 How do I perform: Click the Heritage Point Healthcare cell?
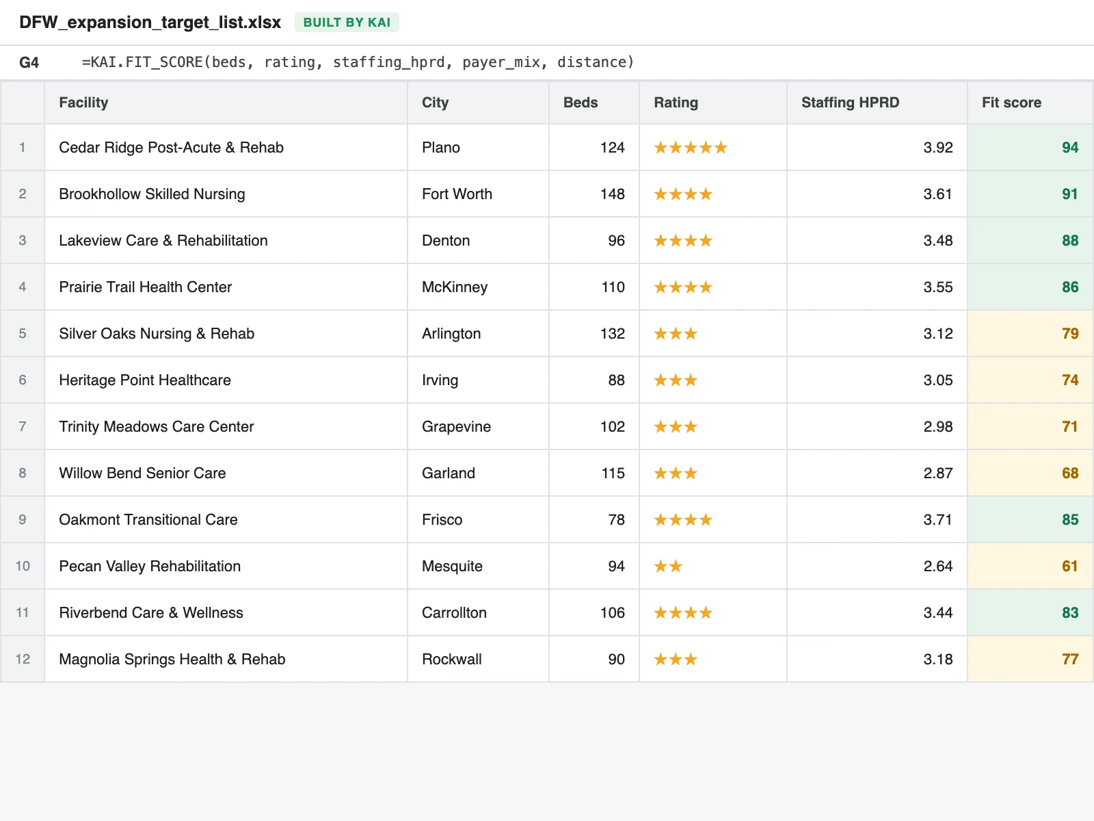[226, 380]
